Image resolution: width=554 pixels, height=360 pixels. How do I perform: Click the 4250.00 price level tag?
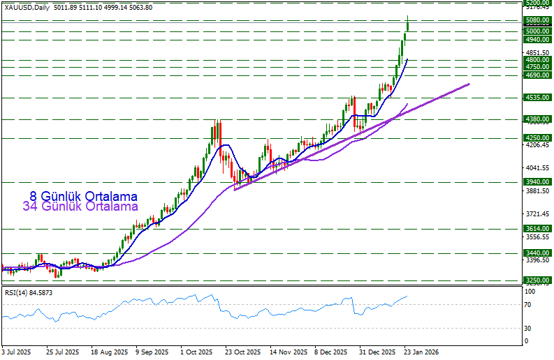(x=537, y=137)
